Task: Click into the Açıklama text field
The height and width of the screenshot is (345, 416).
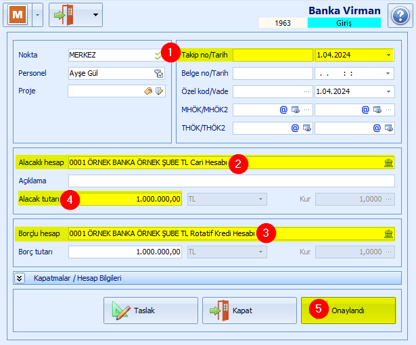Action: (x=231, y=181)
